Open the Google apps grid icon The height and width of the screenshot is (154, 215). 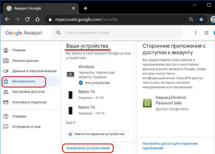206,33
